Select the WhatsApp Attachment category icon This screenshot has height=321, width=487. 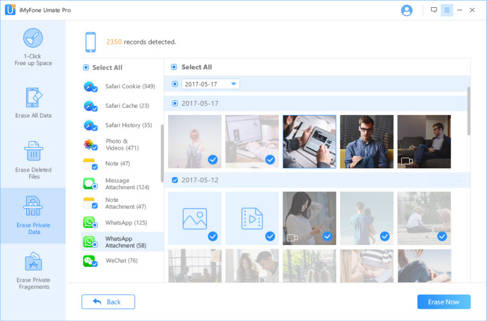tap(90, 242)
